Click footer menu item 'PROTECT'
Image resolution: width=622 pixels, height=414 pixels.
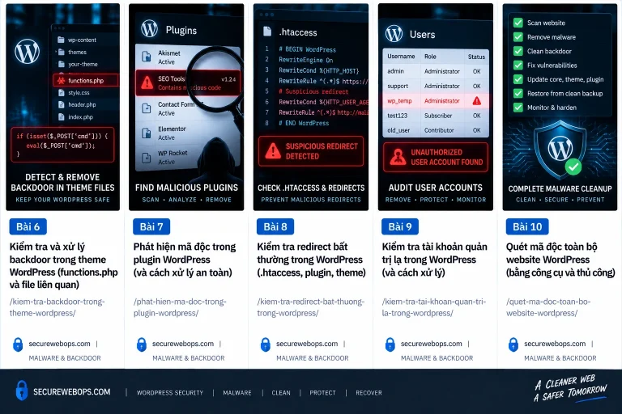click(322, 393)
